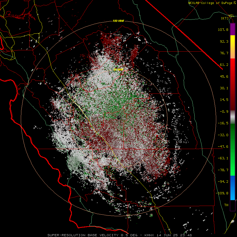Click the -109.8 velocity scale value
Screen dimensions: 237x237
222,193
